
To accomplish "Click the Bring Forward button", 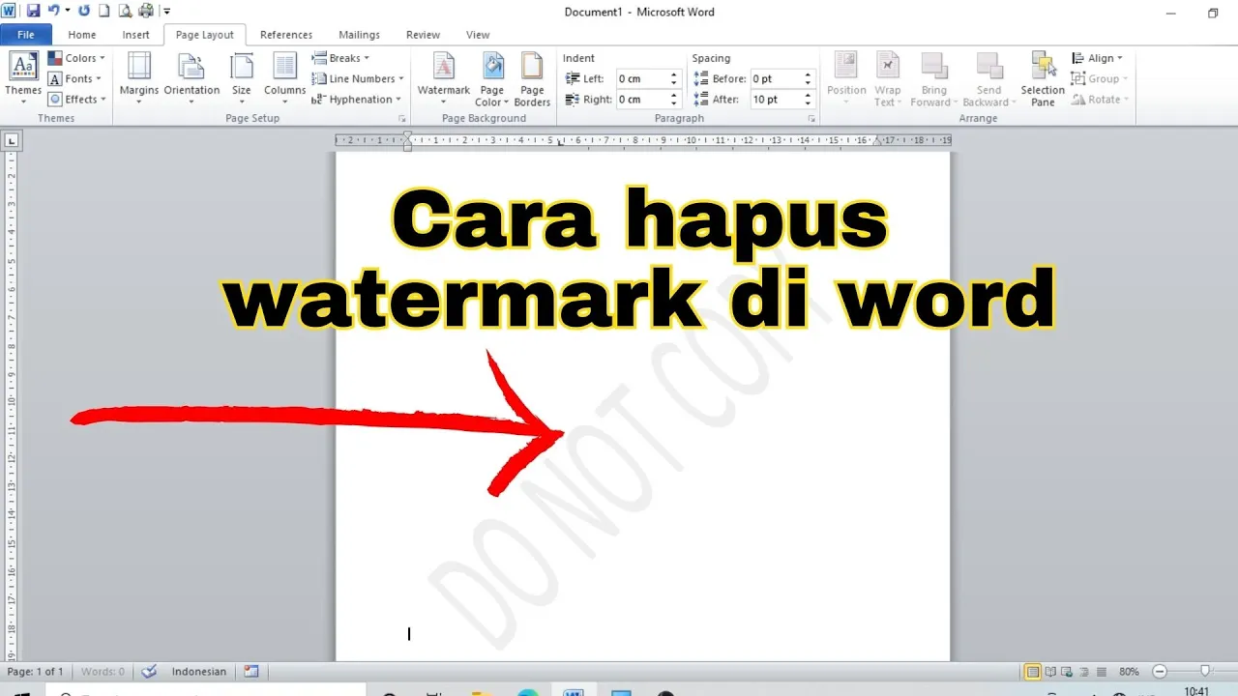I will point(934,79).
